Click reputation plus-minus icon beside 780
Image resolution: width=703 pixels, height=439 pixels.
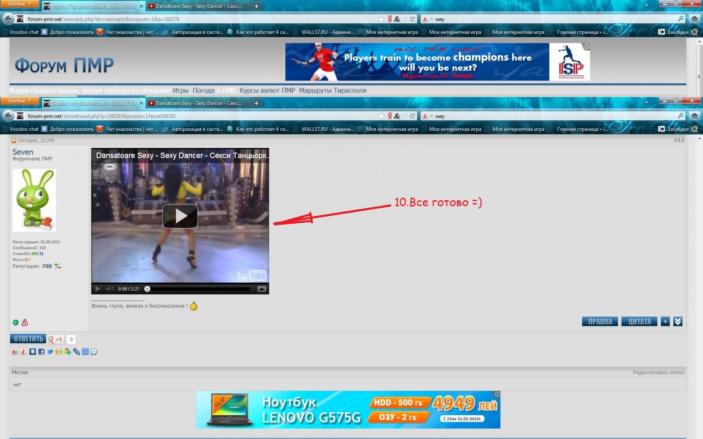pyautogui.click(x=58, y=266)
